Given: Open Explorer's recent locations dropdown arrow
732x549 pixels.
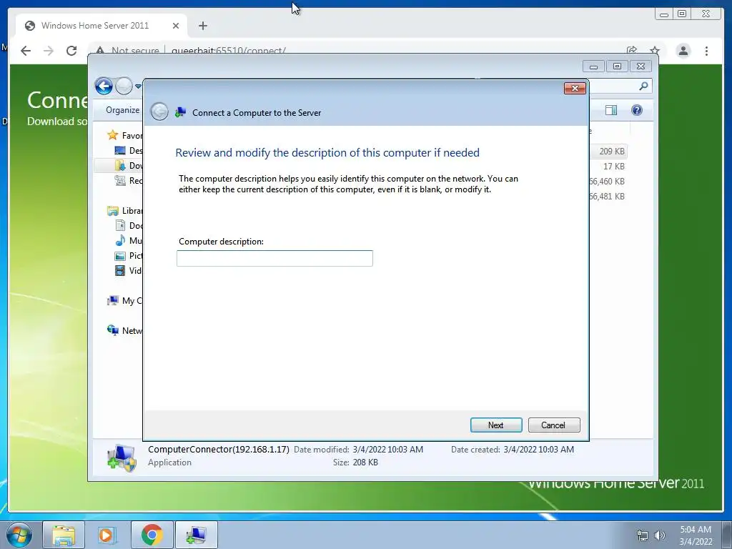Looking at the screenshot, I should coord(138,86).
